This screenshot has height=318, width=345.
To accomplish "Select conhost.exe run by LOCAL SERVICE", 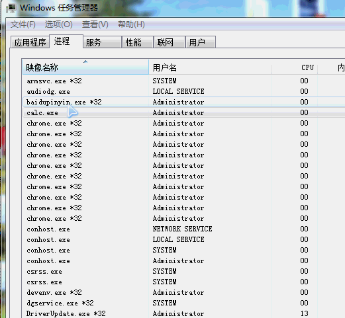I will 183,239.
